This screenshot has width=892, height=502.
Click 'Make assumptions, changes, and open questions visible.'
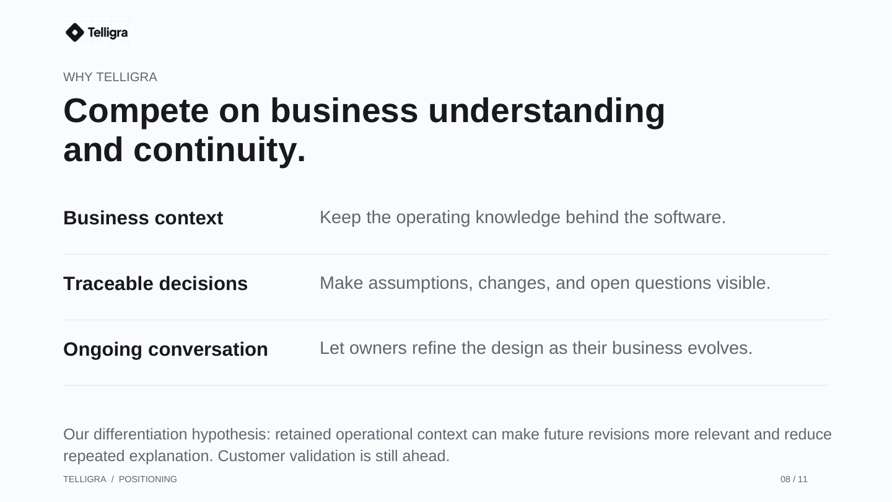(545, 283)
